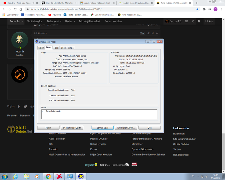Open the 2 Sesi tab
Screen dimensions: 225x180
coord(63,48)
